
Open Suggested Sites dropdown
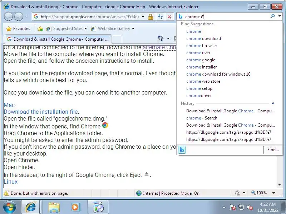click(66, 29)
